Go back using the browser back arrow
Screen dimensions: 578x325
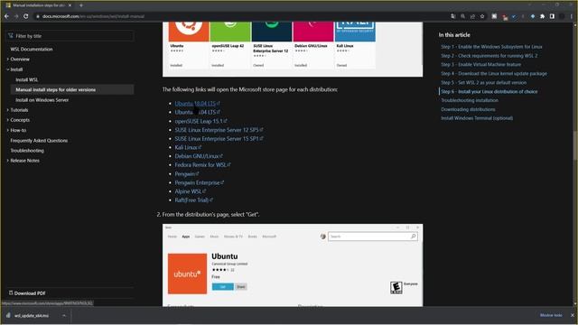coord(6,16)
